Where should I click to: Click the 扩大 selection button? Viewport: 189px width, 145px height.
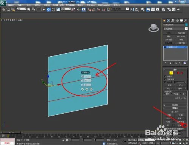click(x=181, y=85)
